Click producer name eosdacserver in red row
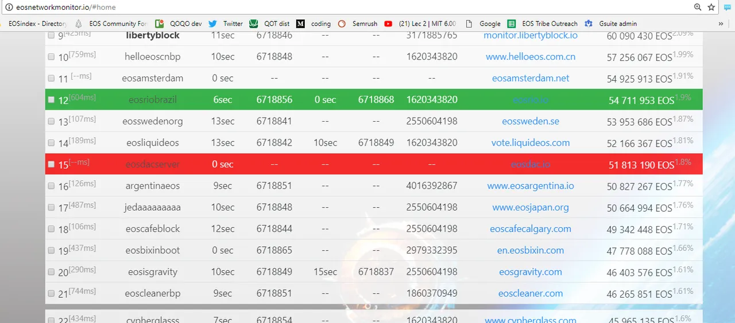 point(153,164)
